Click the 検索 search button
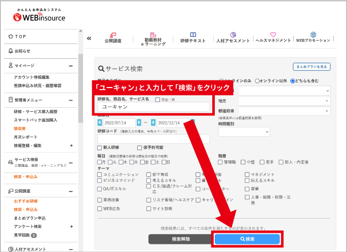Screen dimensions: 347x252 (x=247, y=239)
